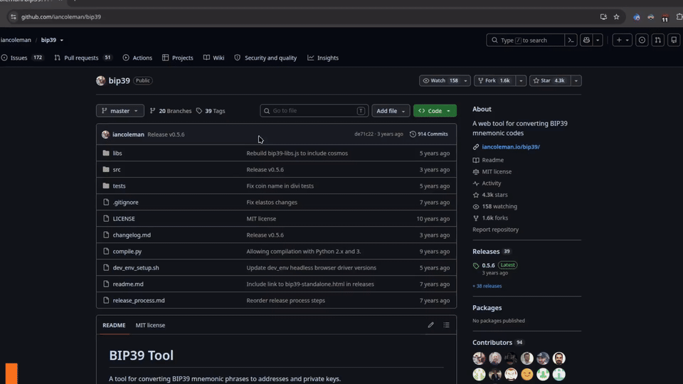The height and width of the screenshot is (384, 683).
Task: View the 20 Branches link
Action: pyautogui.click(x=170, y=111)
